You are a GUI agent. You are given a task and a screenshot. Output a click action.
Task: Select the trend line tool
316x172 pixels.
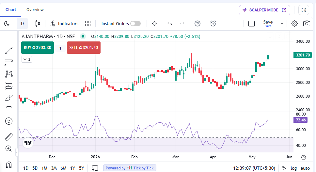pos(9,51)
